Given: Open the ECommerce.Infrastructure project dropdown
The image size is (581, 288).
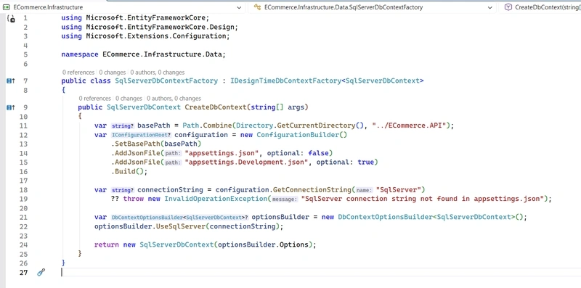Looking at the screenshot, I should [x=122, y=7].
